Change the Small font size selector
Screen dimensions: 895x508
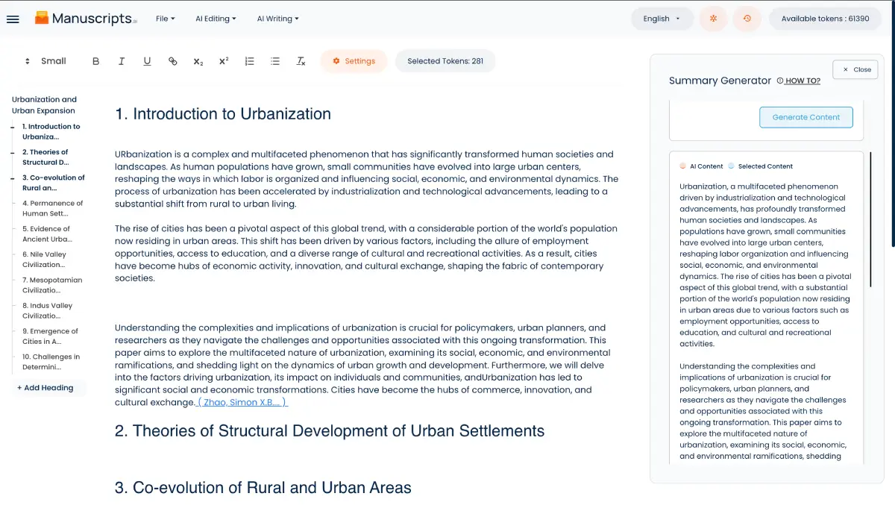46,61
